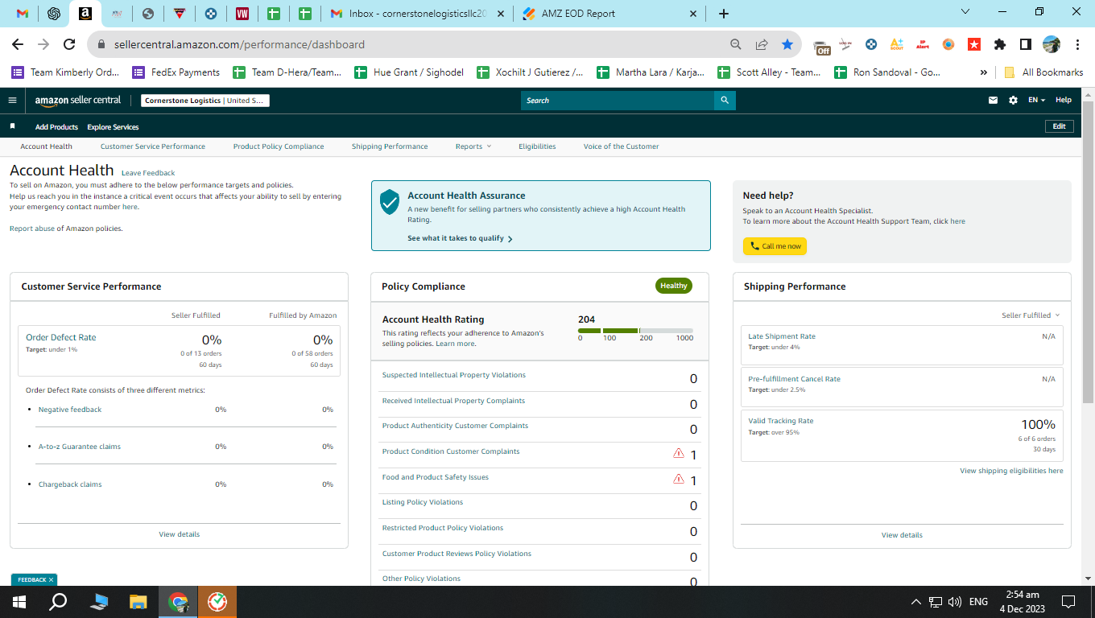This screenshot has width=1095, height=618.
Task: Open Received Intellectual Property Complaints link
Action: pyautogui.click(x=453, y=401)
